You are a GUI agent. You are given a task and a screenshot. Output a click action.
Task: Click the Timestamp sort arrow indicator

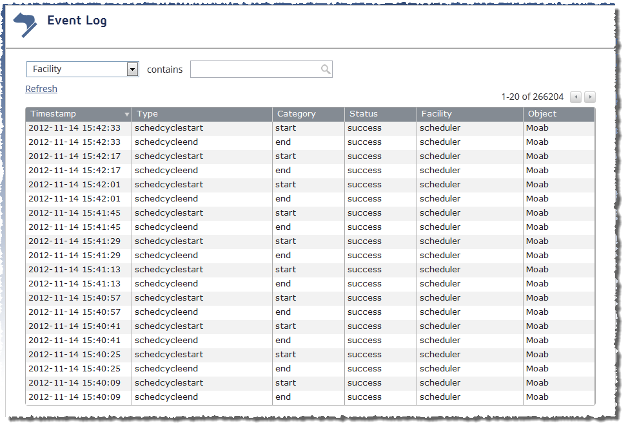pos(126,115)
